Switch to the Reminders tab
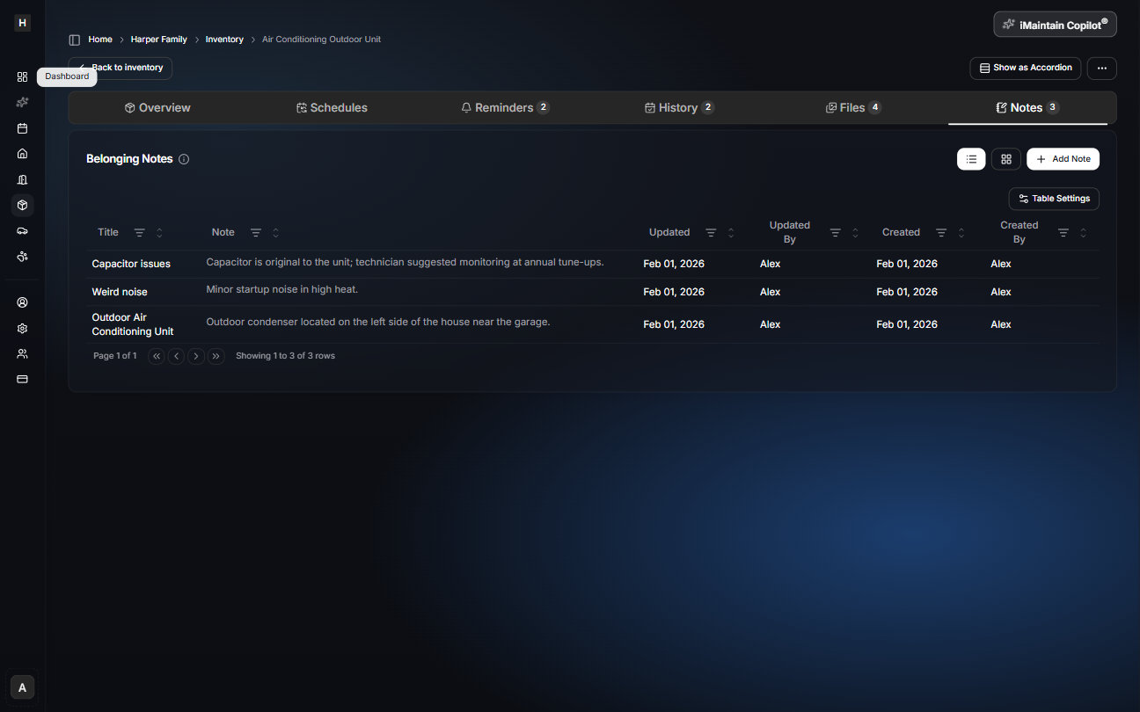Image resolution: width=1140 pixels, height=712 pixels. coord(504,108)
